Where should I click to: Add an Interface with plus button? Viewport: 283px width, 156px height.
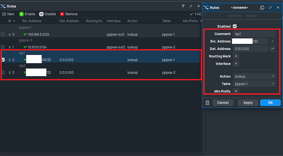tap(236, 63)
